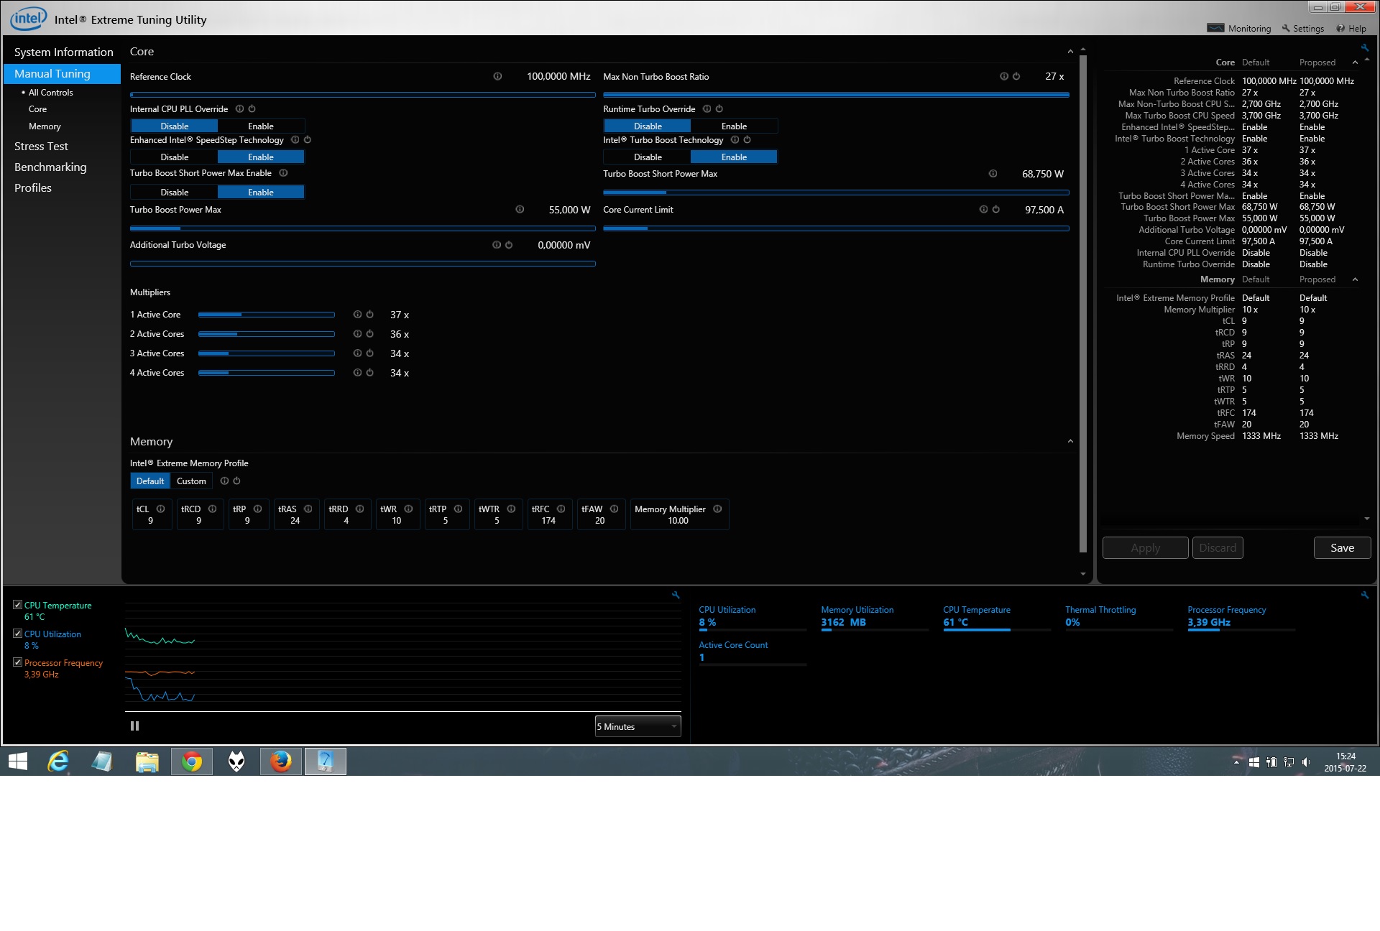Collapse Core list in proposed panel
This screenshot has width=1380, height=931.
click(1355, 62)
